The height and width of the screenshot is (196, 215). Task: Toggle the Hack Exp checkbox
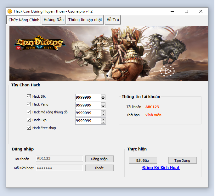(29, 120)
